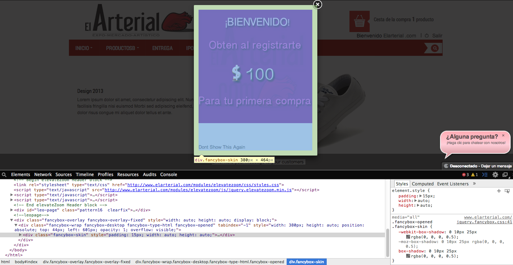Open the Timeline panel
Image resolution: width=513 pixels, height=265 pixels.
[85, 175]
